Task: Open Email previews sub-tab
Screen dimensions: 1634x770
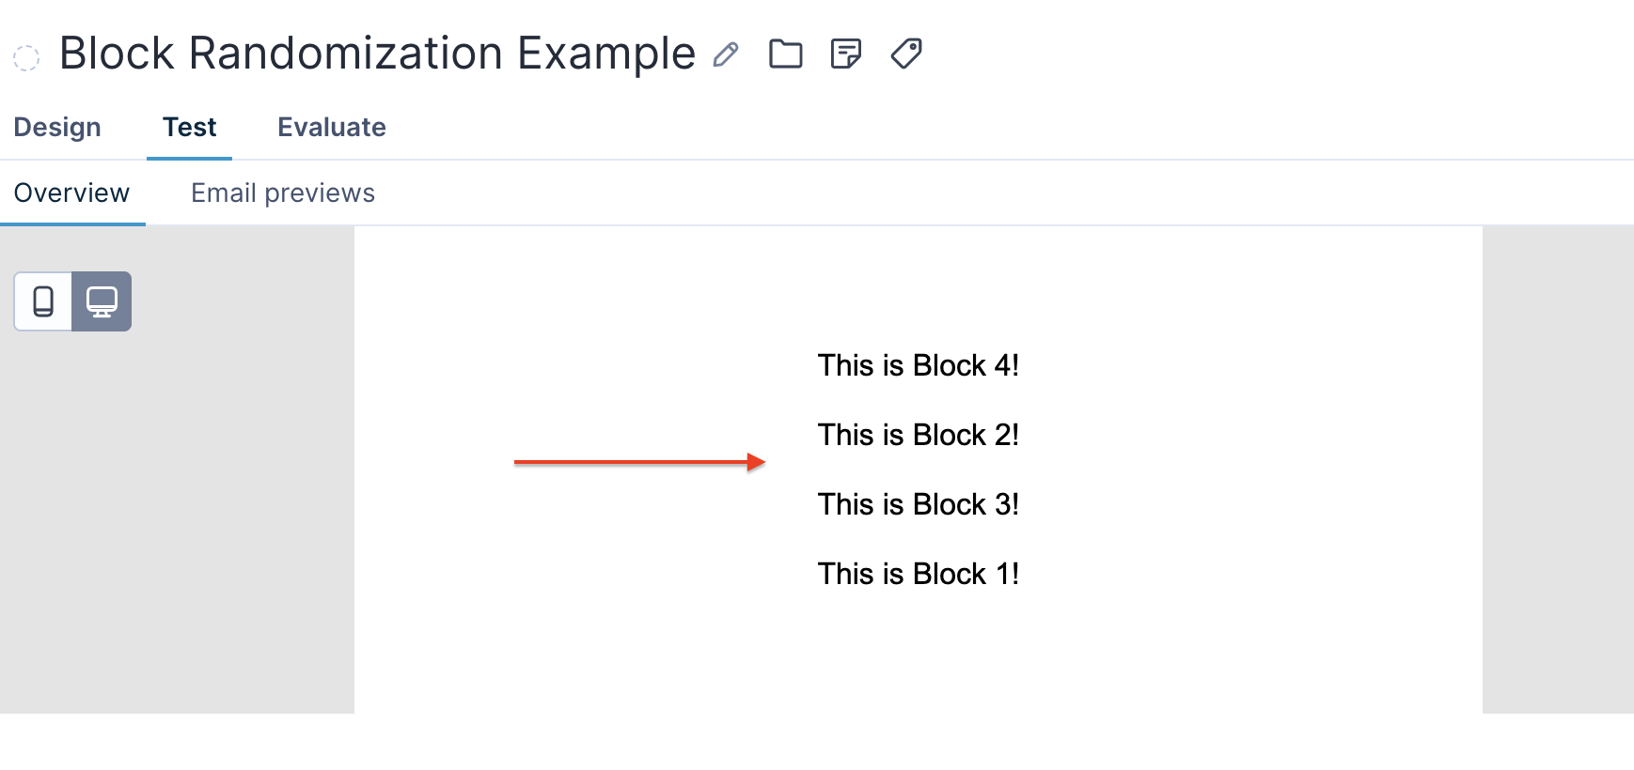Action: (283, 192)
